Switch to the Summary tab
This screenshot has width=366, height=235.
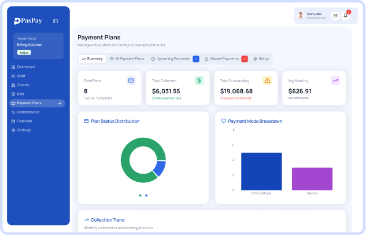point(92,59)
